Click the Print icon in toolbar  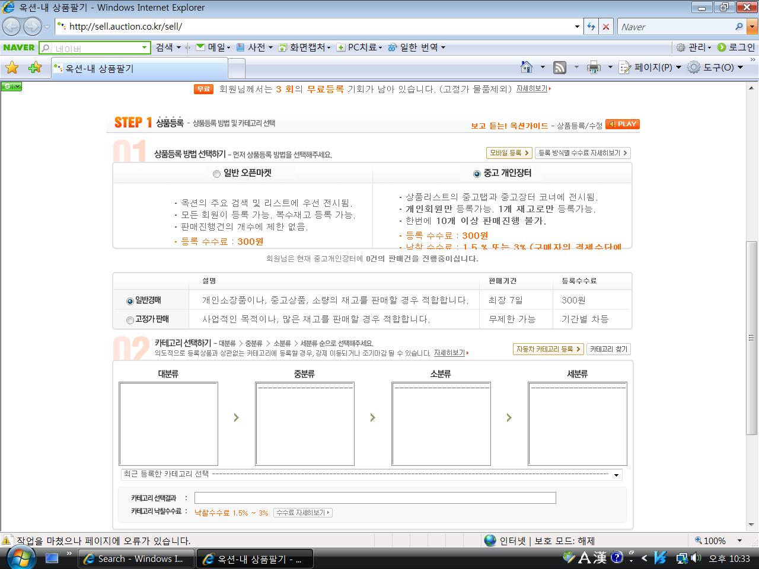click(593, 68)
